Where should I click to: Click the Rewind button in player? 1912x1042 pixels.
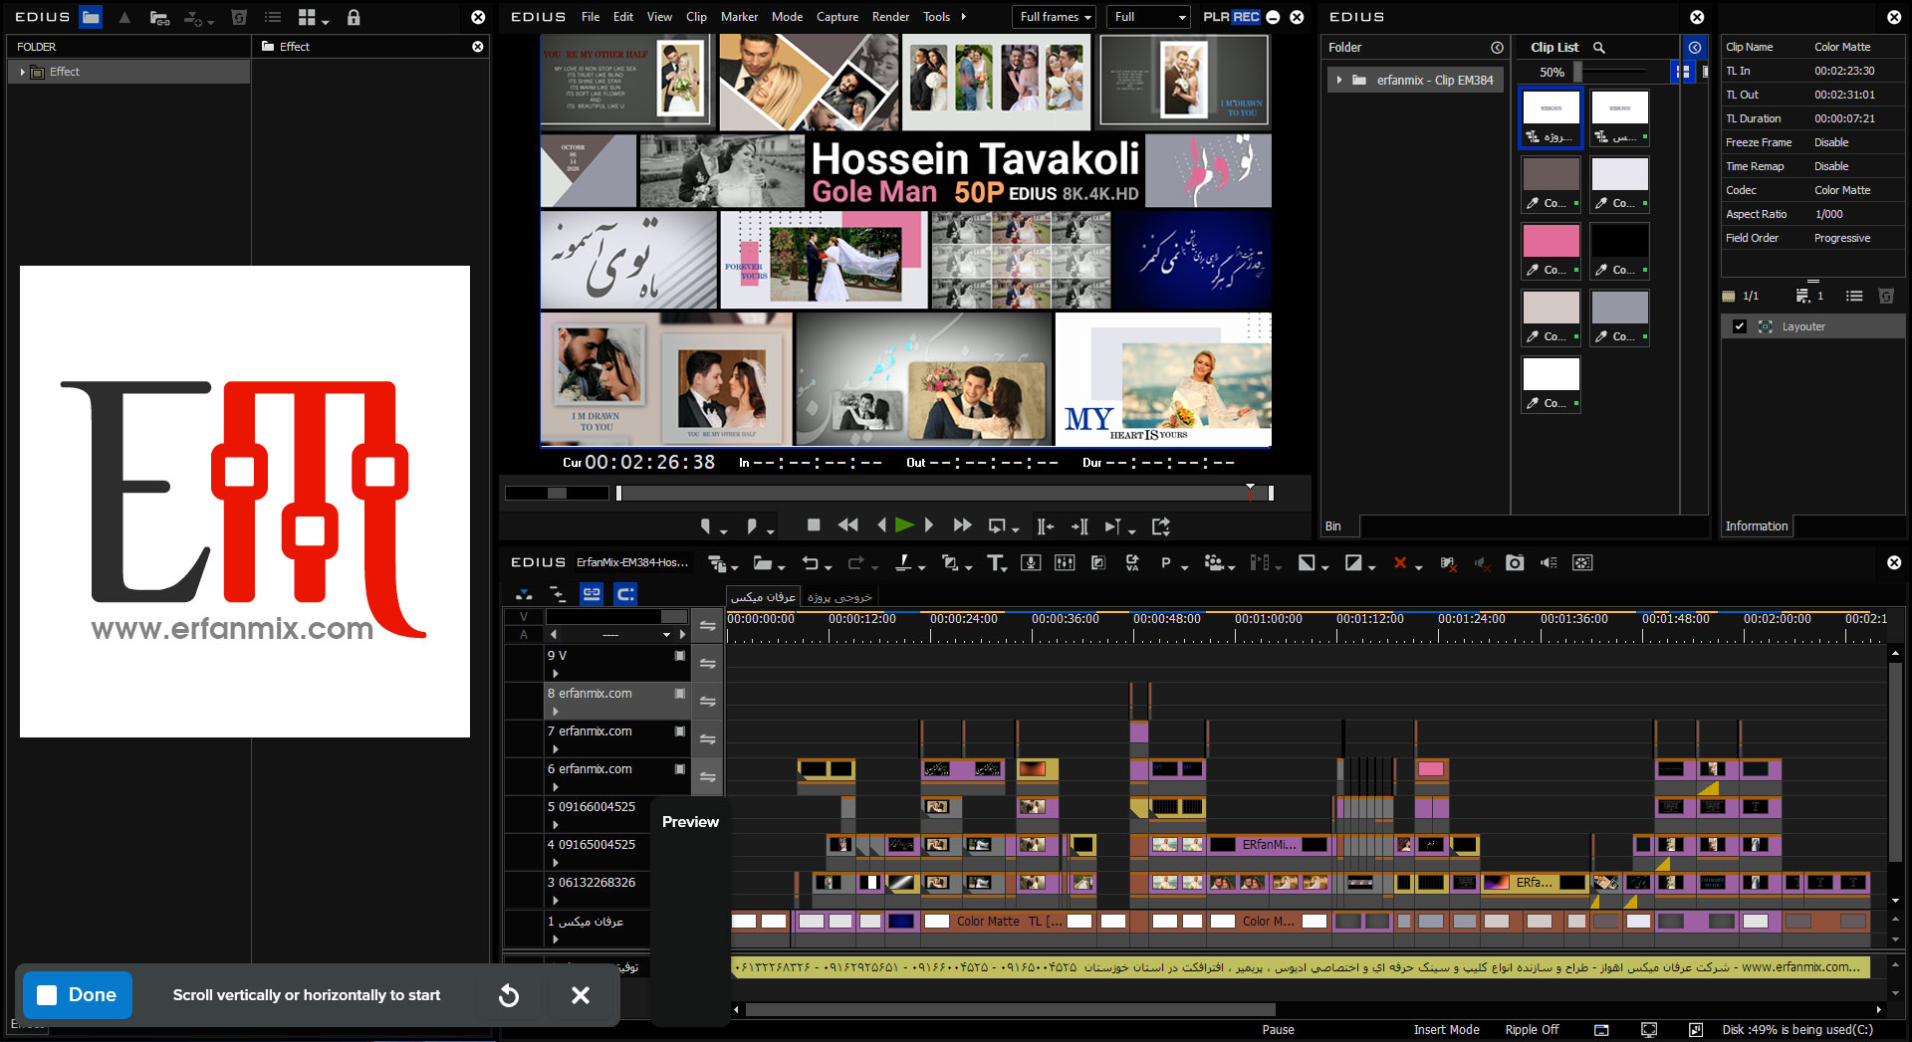tap(848, 525)
